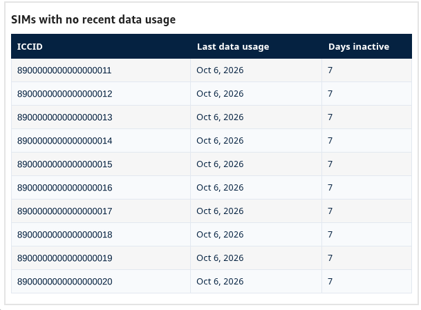Select ICCID 8900000000000000015

(x=65, y=164)
